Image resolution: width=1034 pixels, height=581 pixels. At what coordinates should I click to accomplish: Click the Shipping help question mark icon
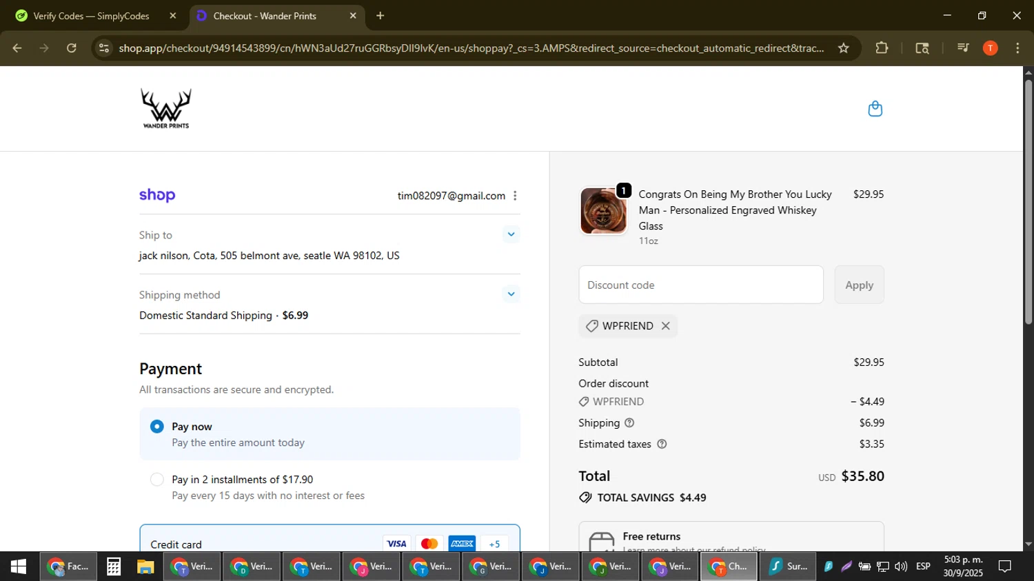629,422
